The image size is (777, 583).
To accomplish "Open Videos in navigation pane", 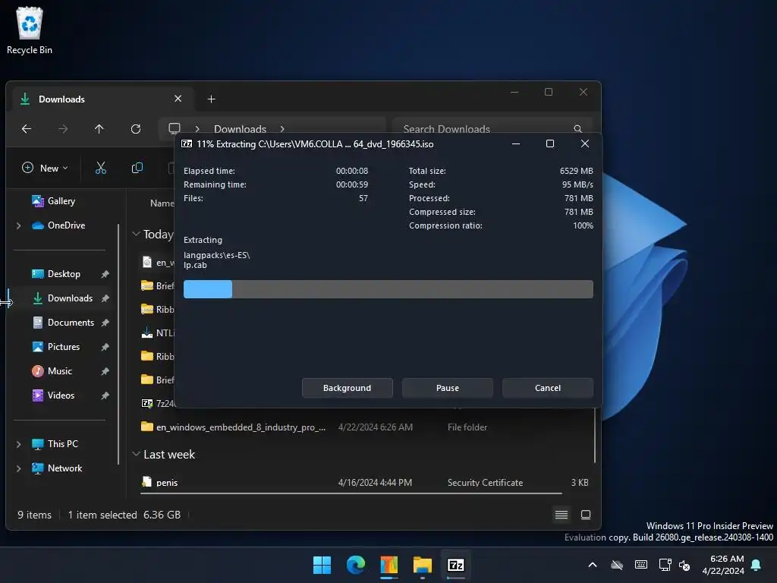I will click(x=61, y=395).
